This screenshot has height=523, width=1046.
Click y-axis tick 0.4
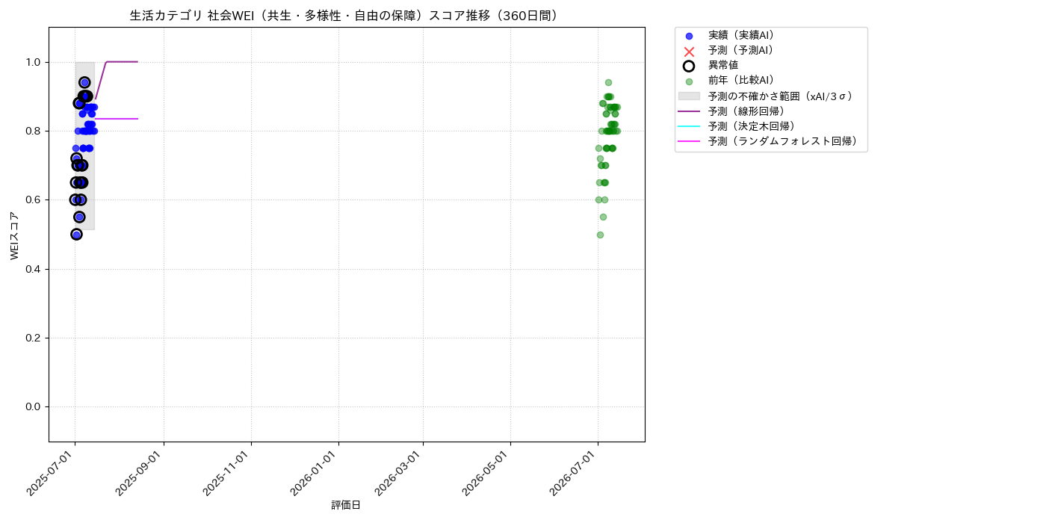[x=33, y=269]
